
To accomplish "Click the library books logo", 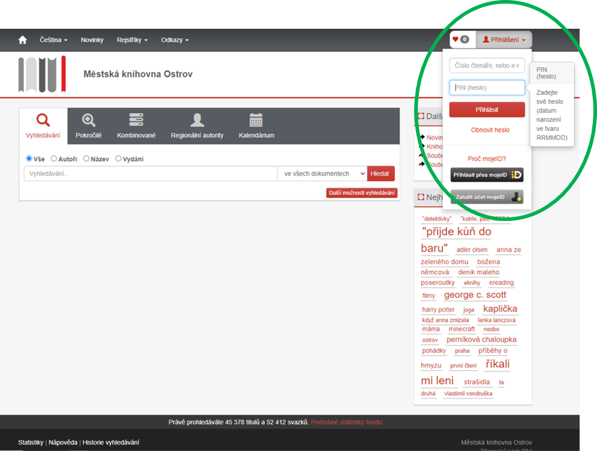I will pos(42,74).
